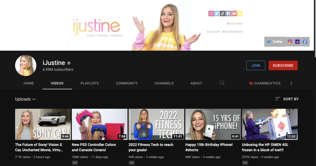Screen dimensions: 316x166
Task: Click the right arrow to show more tabs
Action: [291, 83]
